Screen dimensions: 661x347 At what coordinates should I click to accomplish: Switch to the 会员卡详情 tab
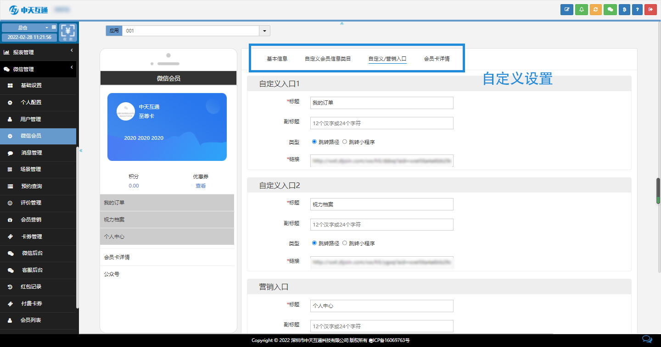coord(437,59)
